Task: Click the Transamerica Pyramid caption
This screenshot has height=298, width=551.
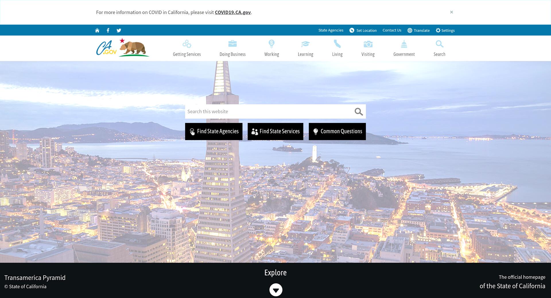Action: tap(35, 278)
